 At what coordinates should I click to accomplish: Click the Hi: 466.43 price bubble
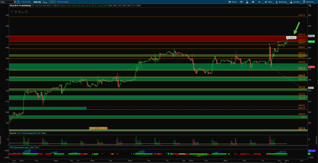pos(291,38)
